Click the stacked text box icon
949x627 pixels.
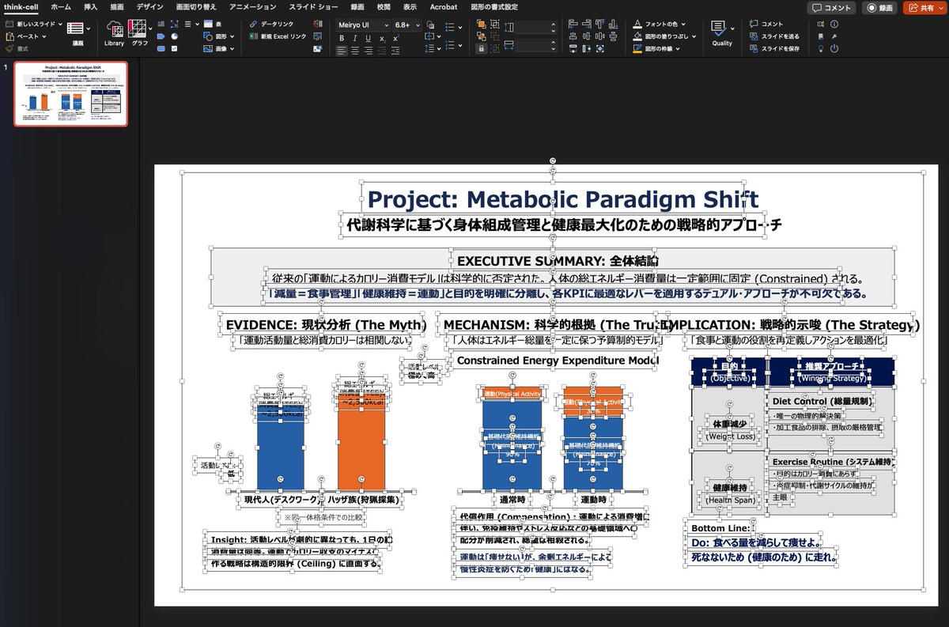(161, 23)
